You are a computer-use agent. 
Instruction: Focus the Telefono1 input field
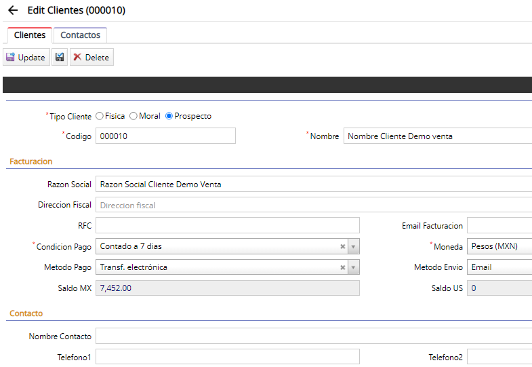(x=227, y=357)
